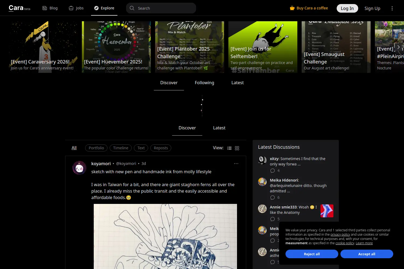Image resolution: width=404 pixels, height=269 pixels.
Task: Open the Blog page
Action: coord(50,8)
